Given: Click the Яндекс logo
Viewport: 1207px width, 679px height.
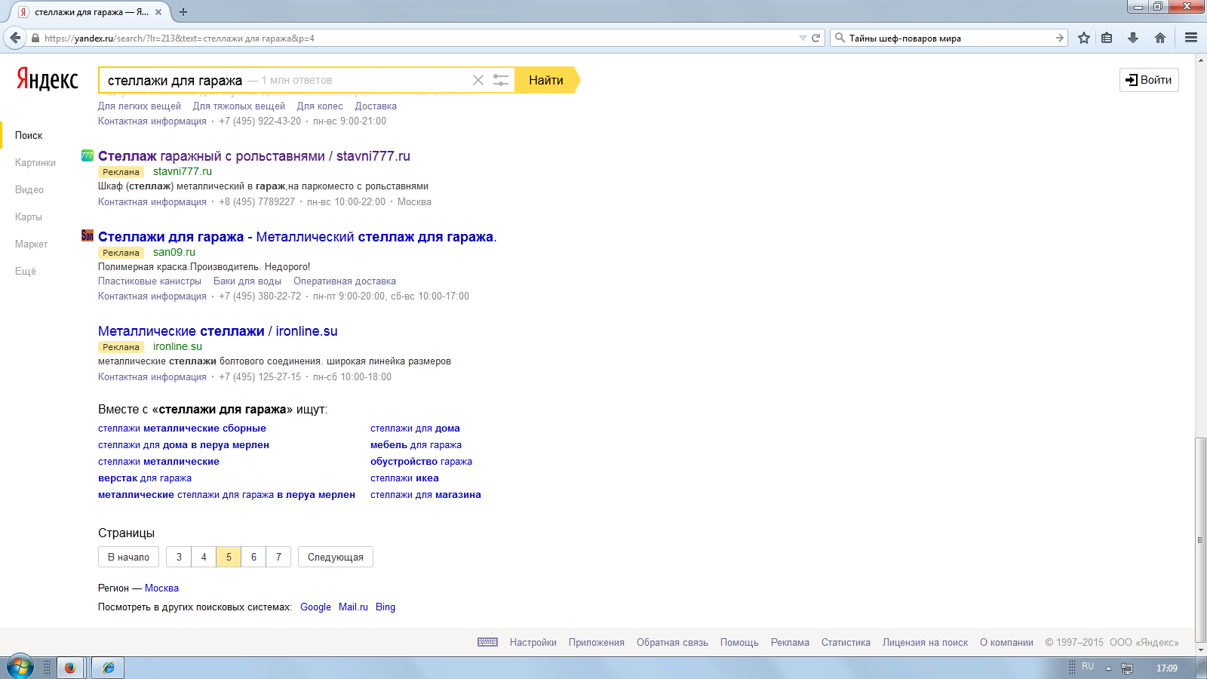Looking at the screenshot, I should 48,79.
